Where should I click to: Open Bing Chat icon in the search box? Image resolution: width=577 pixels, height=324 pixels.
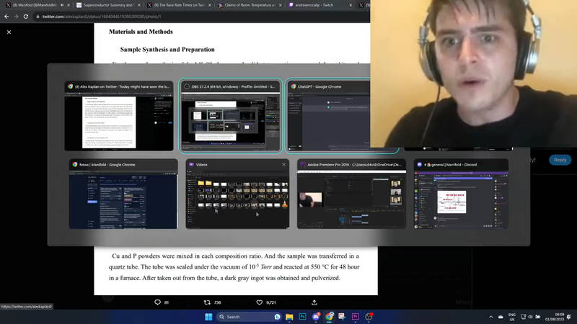point(277,317)
